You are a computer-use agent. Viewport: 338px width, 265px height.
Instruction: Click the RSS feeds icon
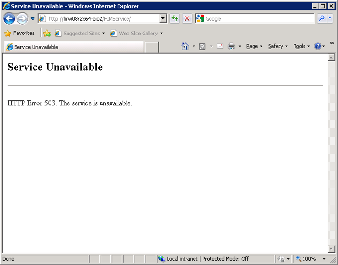(x=202, y=46)
